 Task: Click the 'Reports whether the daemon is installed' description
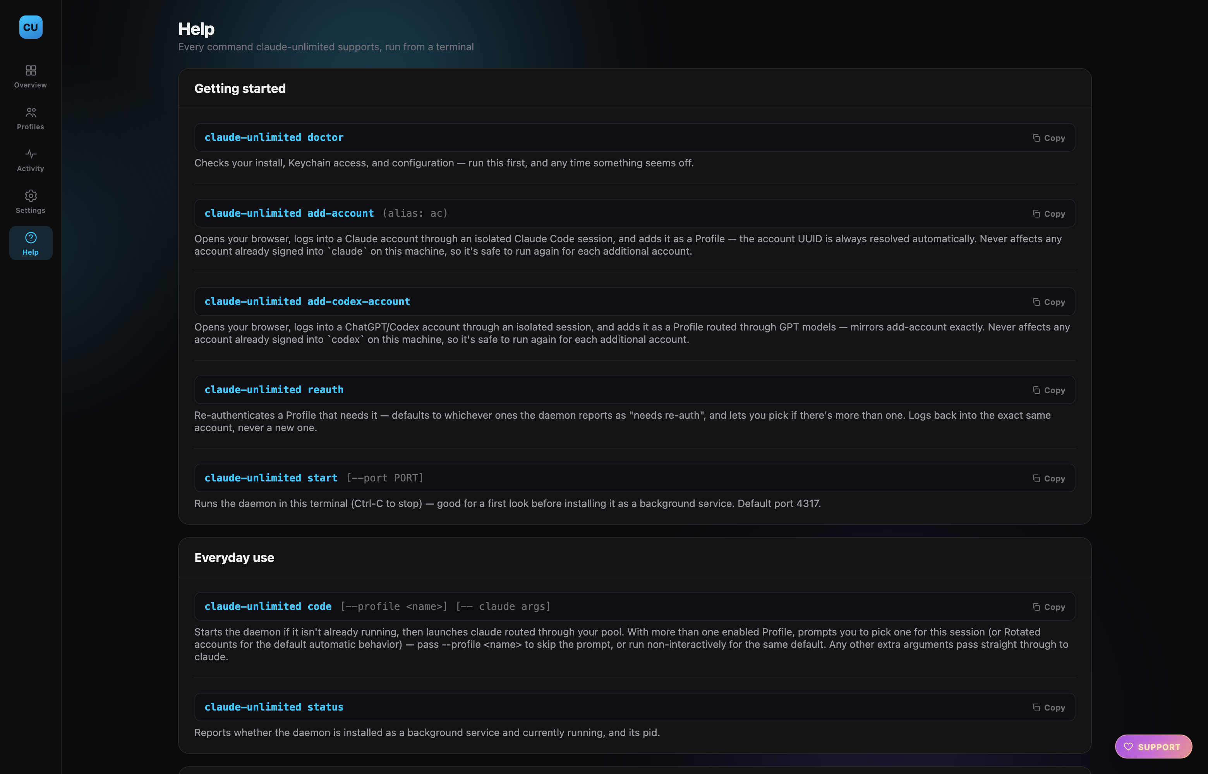[427, 732]
